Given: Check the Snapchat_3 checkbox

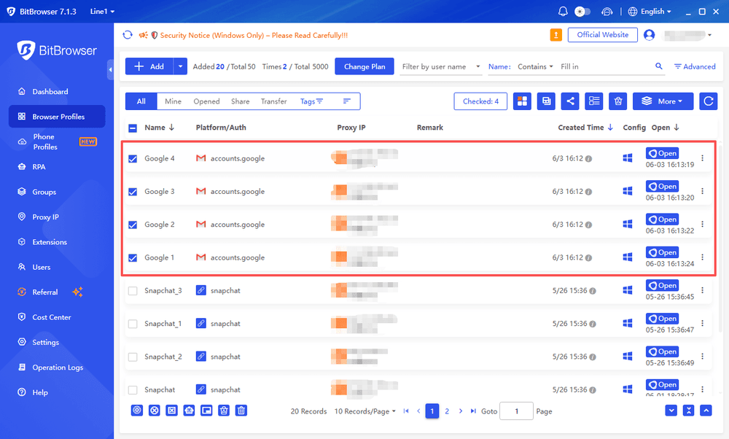Looking at the screenshot, I should click(x=133, y=291).
